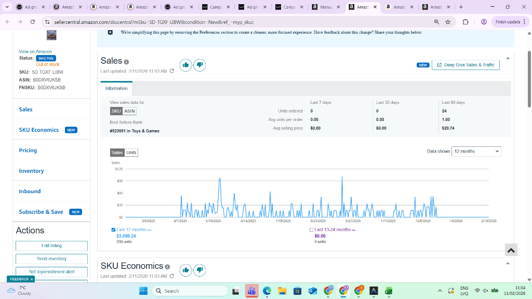
Task: Go to Subscribe & Save in sidebar
Action: pyautogui.click(x=41, y=212)
